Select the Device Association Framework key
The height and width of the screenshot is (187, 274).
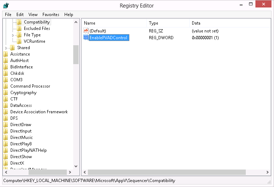pyautogui.click(x=39, y=112)
